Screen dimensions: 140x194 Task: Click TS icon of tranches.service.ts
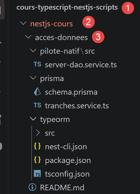point(37,105)
